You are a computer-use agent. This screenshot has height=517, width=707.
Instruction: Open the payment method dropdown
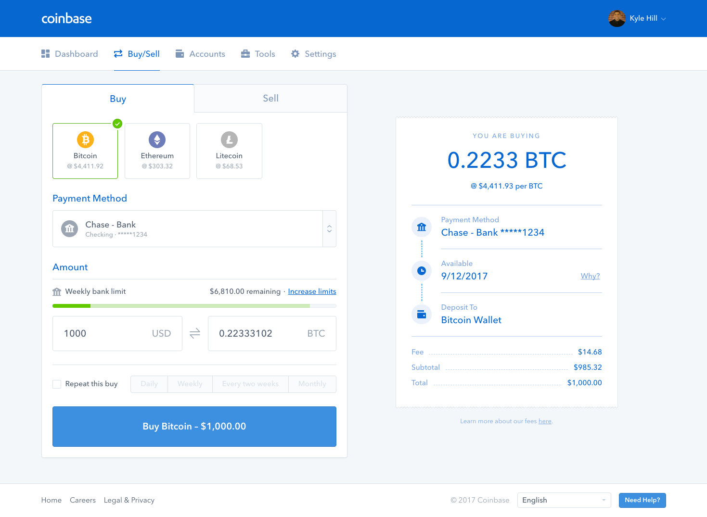(x=329, y=228)
